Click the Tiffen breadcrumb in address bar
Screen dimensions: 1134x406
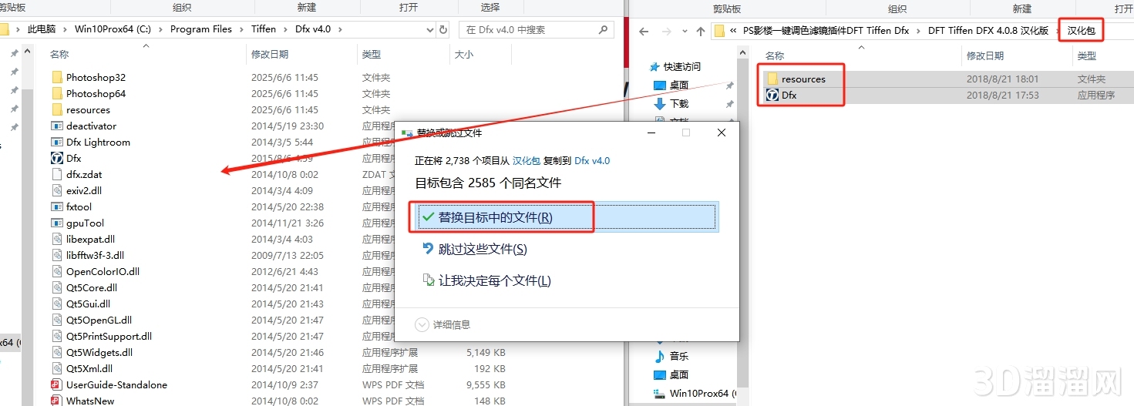264,29
